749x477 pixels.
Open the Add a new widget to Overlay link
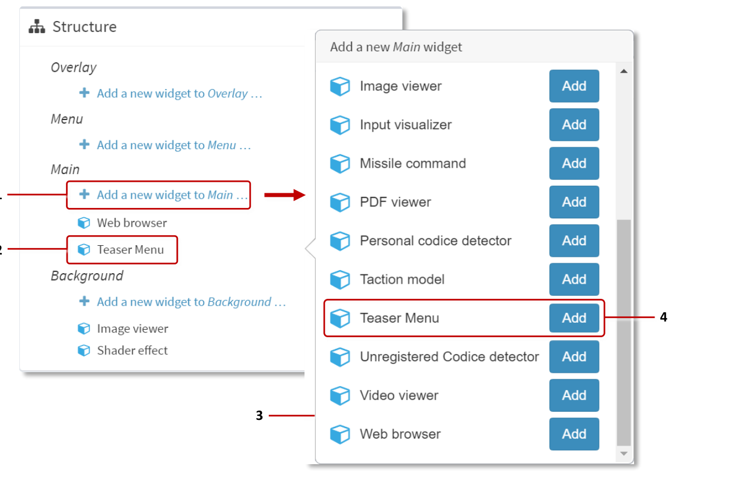pos(179,93)
